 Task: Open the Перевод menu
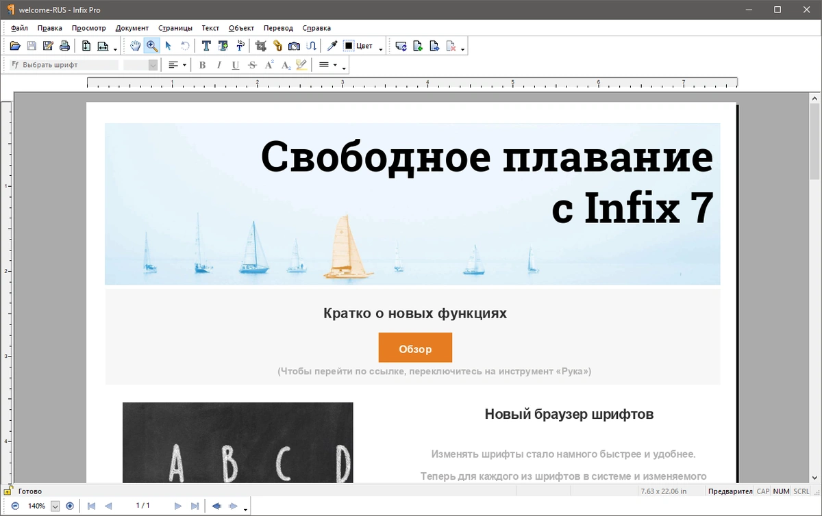tap(278, 28)
